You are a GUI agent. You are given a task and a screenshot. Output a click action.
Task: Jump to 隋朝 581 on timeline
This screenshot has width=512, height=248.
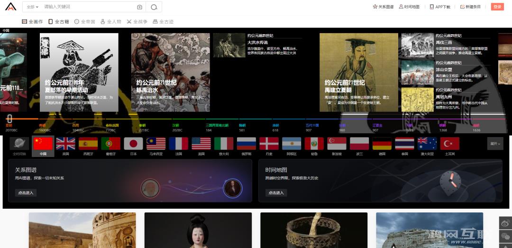pyautogui.click(x=242, y=128)
